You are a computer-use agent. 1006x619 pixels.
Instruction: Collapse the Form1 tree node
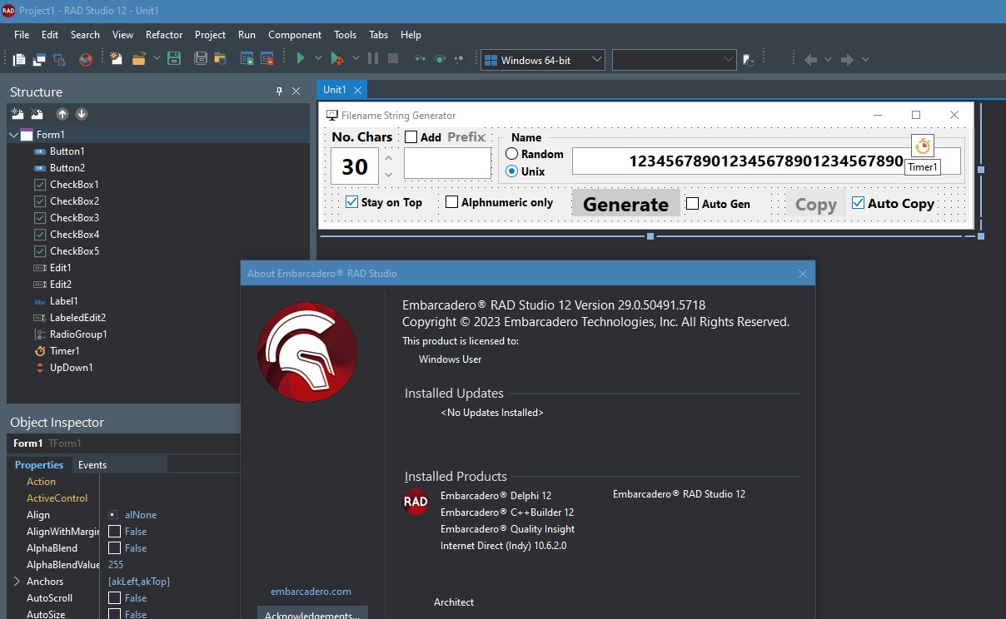tap(13, 135)
